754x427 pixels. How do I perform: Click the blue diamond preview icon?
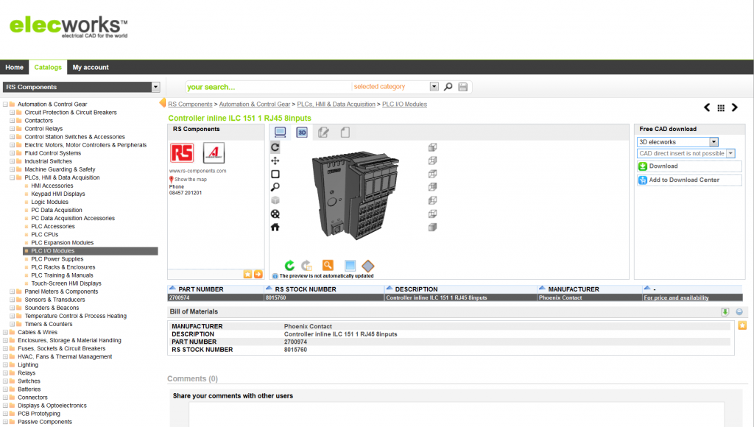click(x=368, y=266)
